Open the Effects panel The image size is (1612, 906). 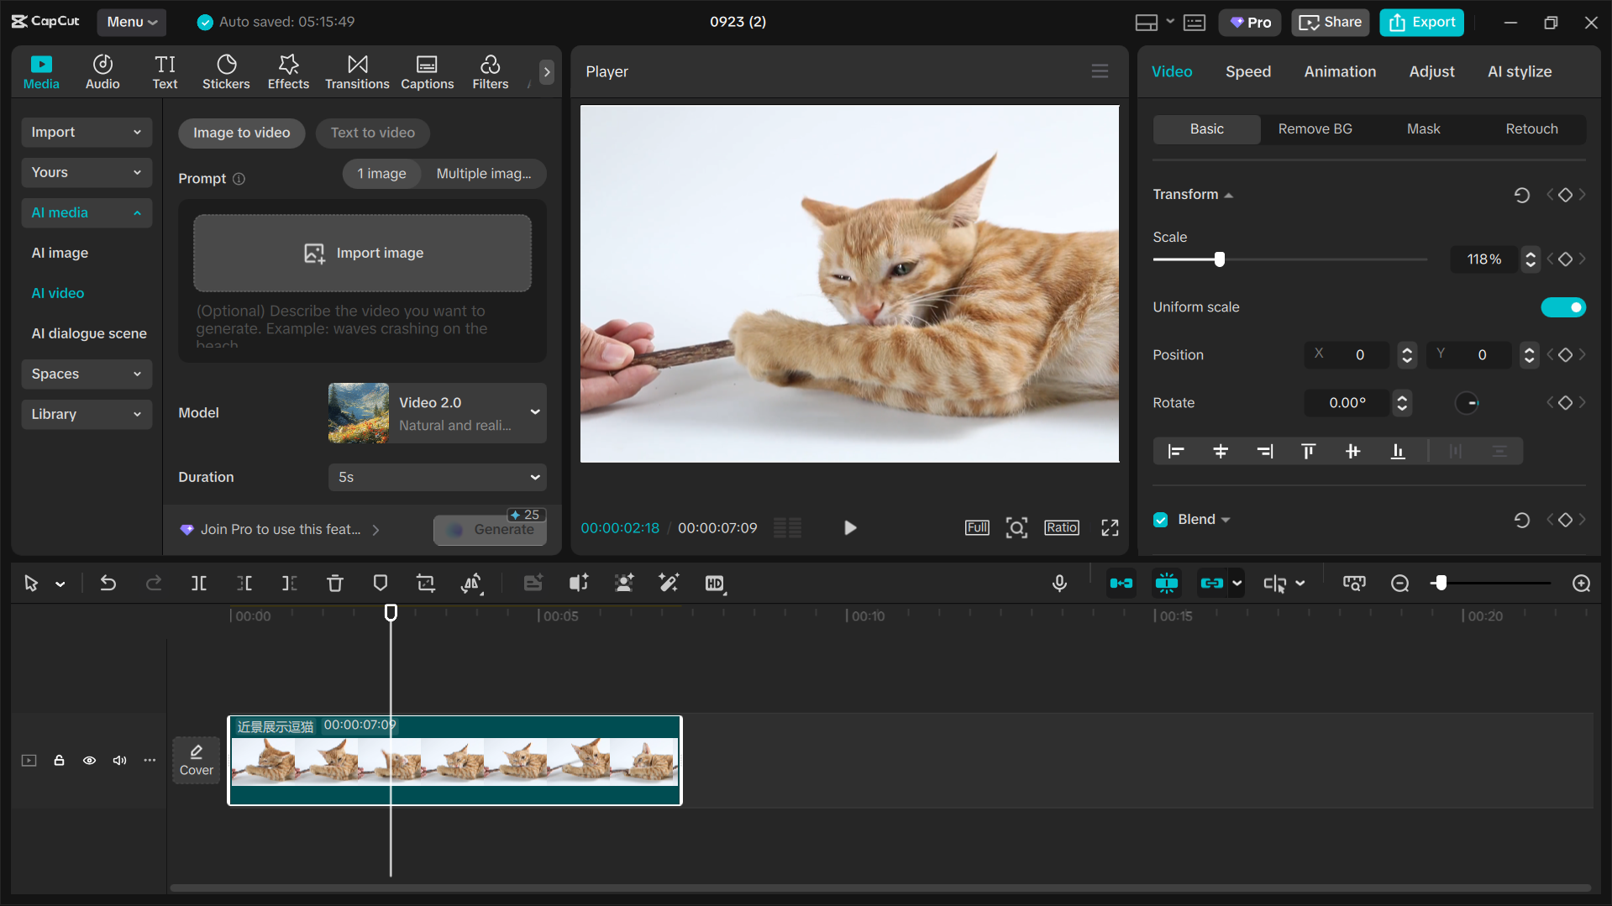(x=288, y=71)
